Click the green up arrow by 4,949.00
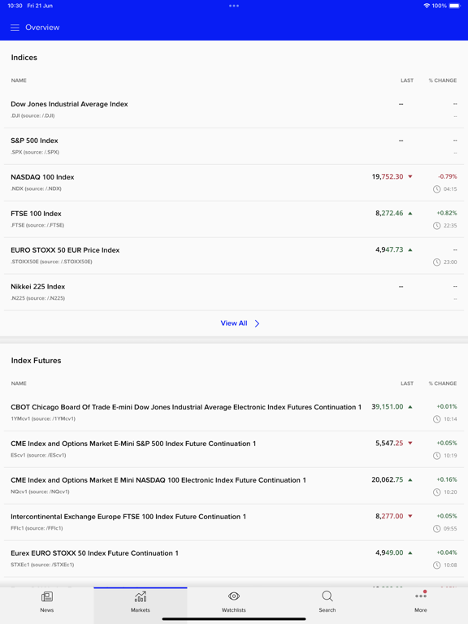 pos(410,552)
